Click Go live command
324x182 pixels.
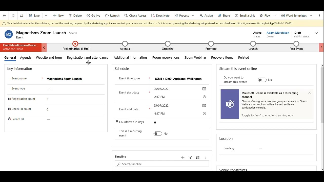coord(93,16)
